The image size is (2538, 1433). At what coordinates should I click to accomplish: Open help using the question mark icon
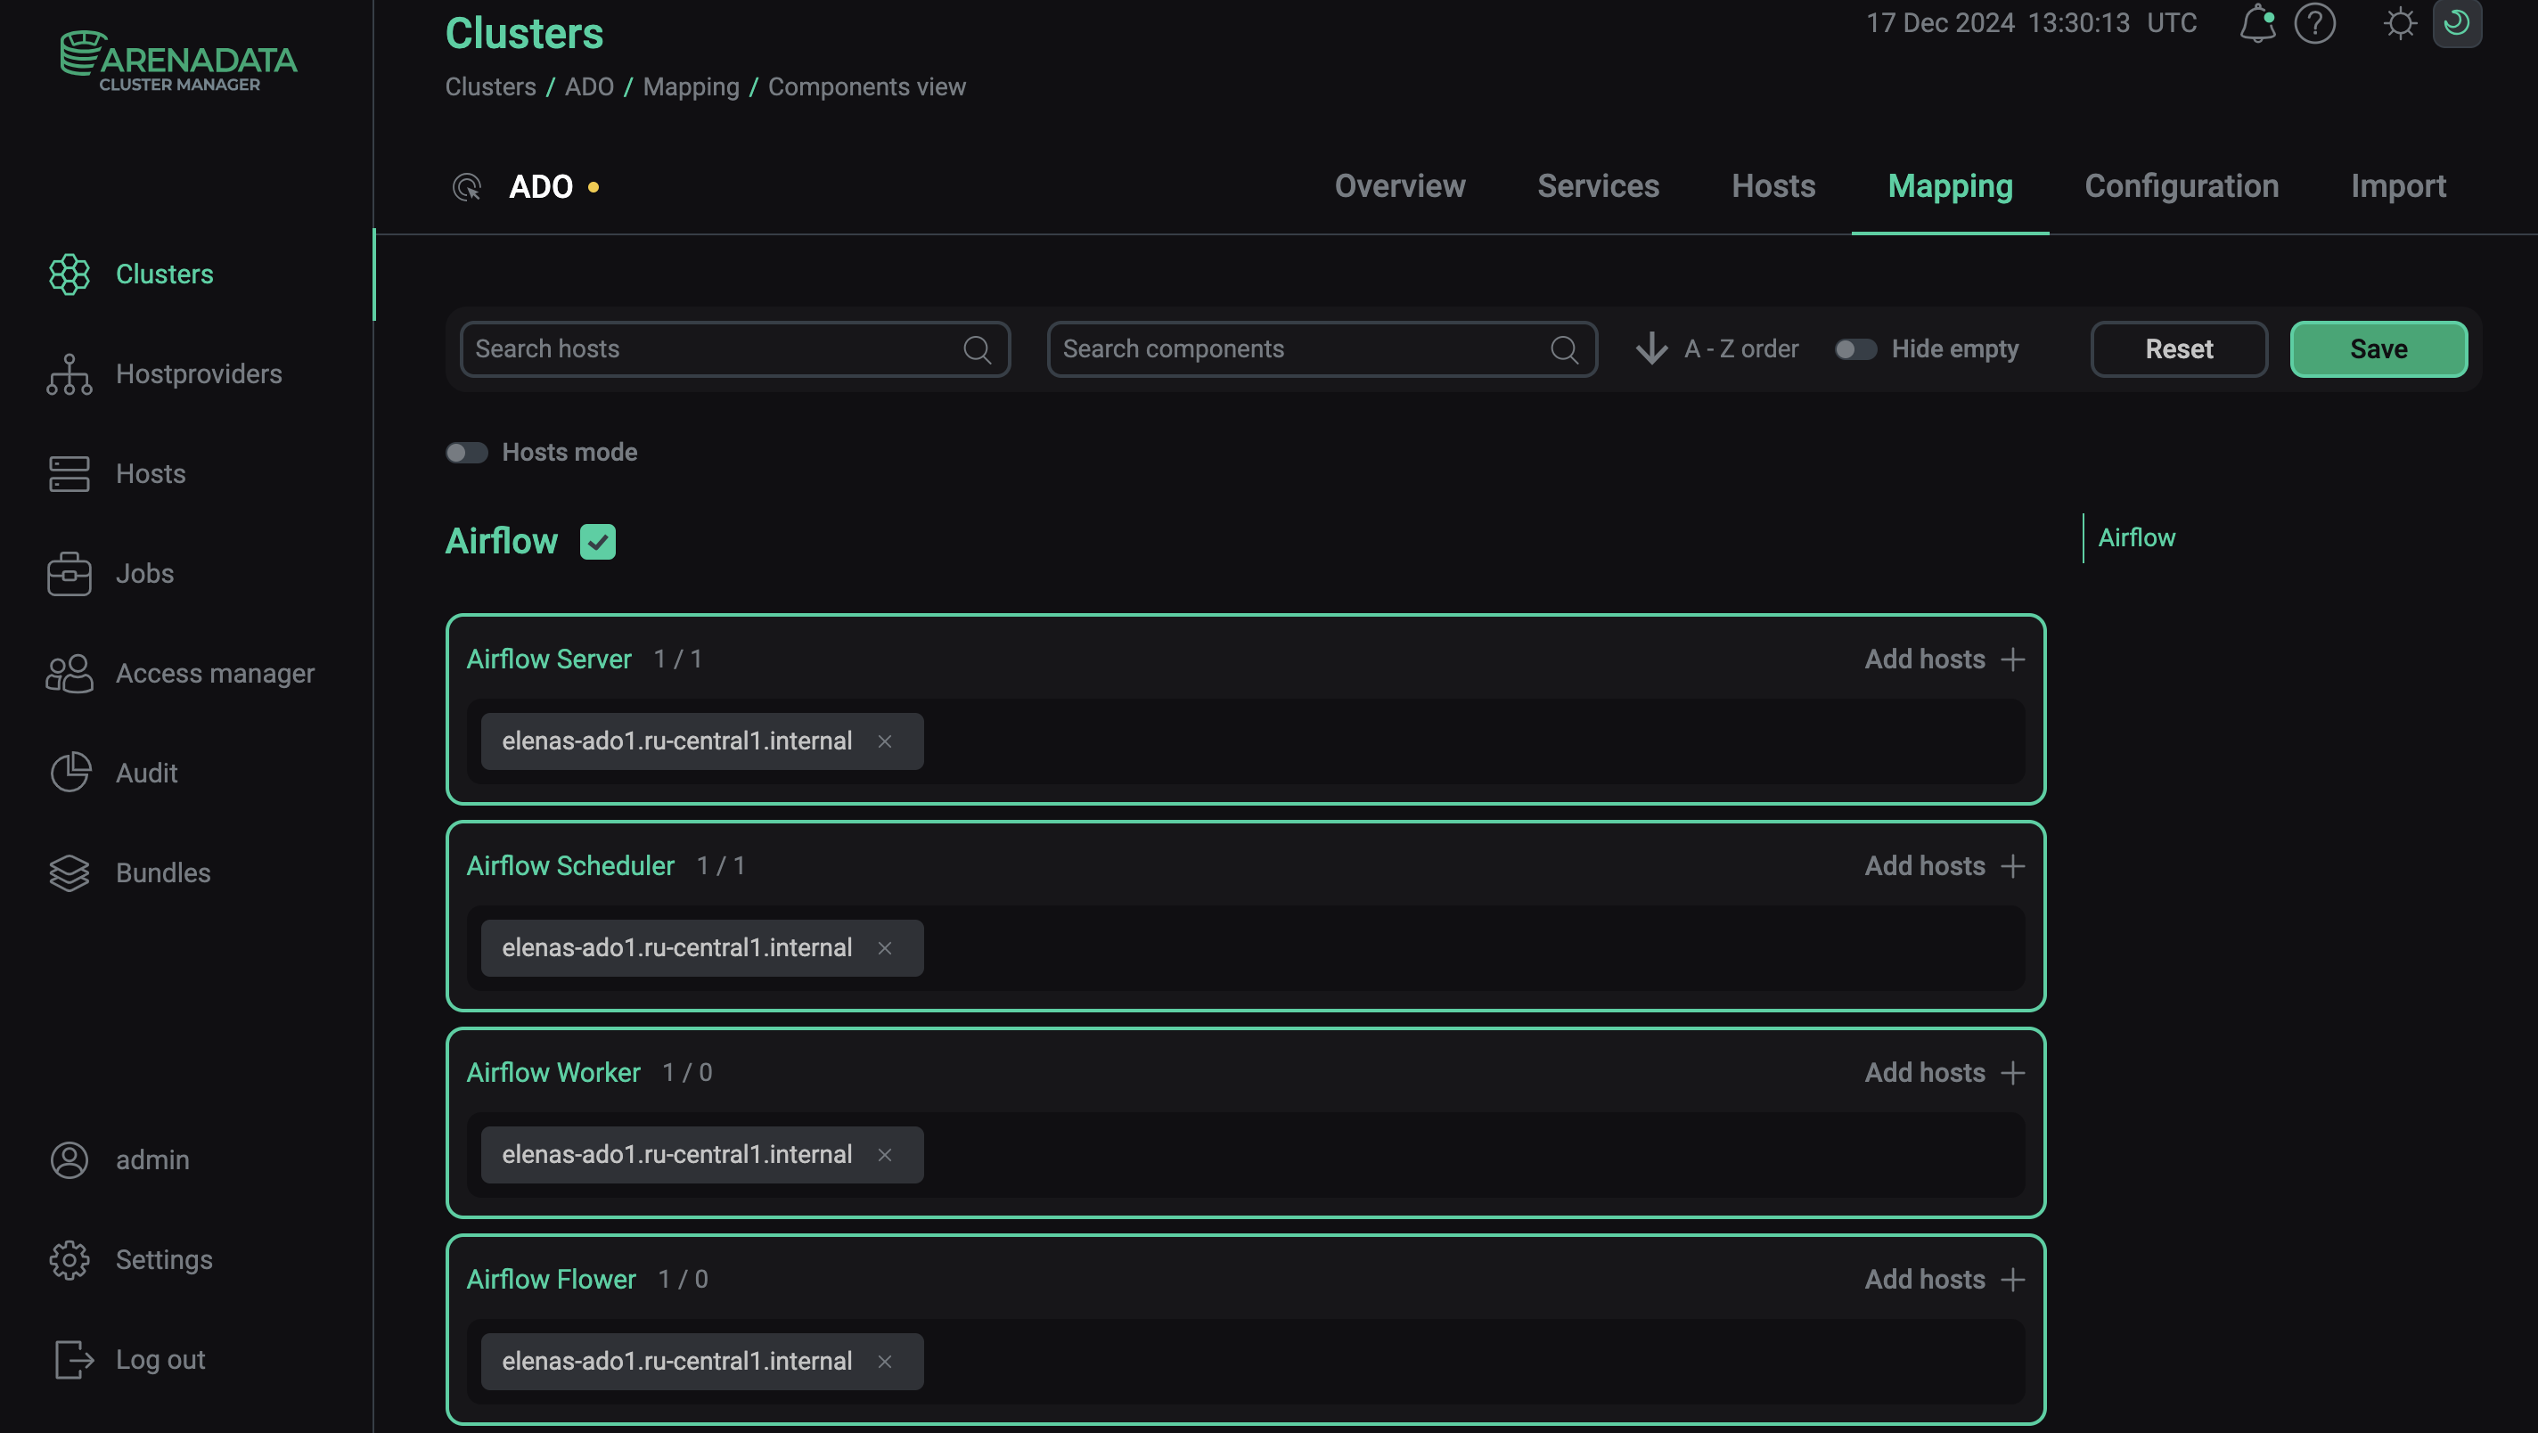click(2315, 24)
